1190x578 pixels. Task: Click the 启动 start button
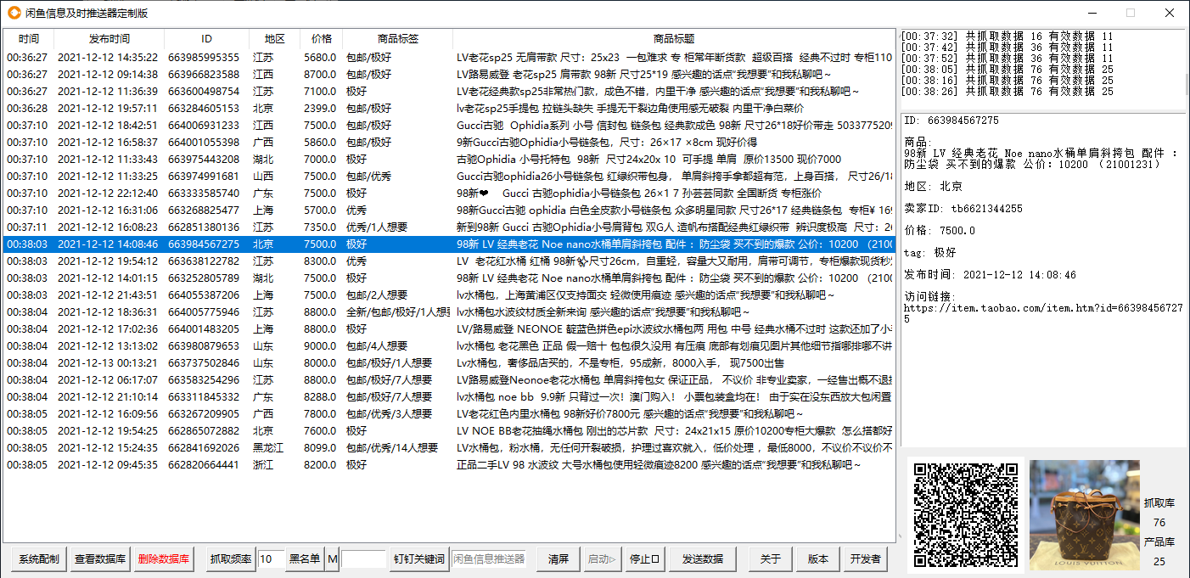[603, 559]
